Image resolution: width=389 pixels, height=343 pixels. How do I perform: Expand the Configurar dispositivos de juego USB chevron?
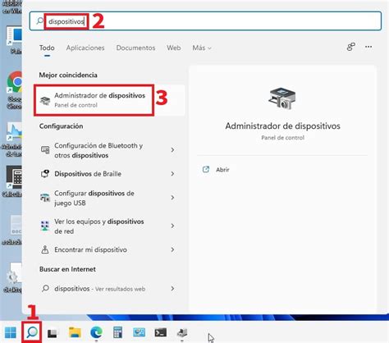[x=172, y=198]
